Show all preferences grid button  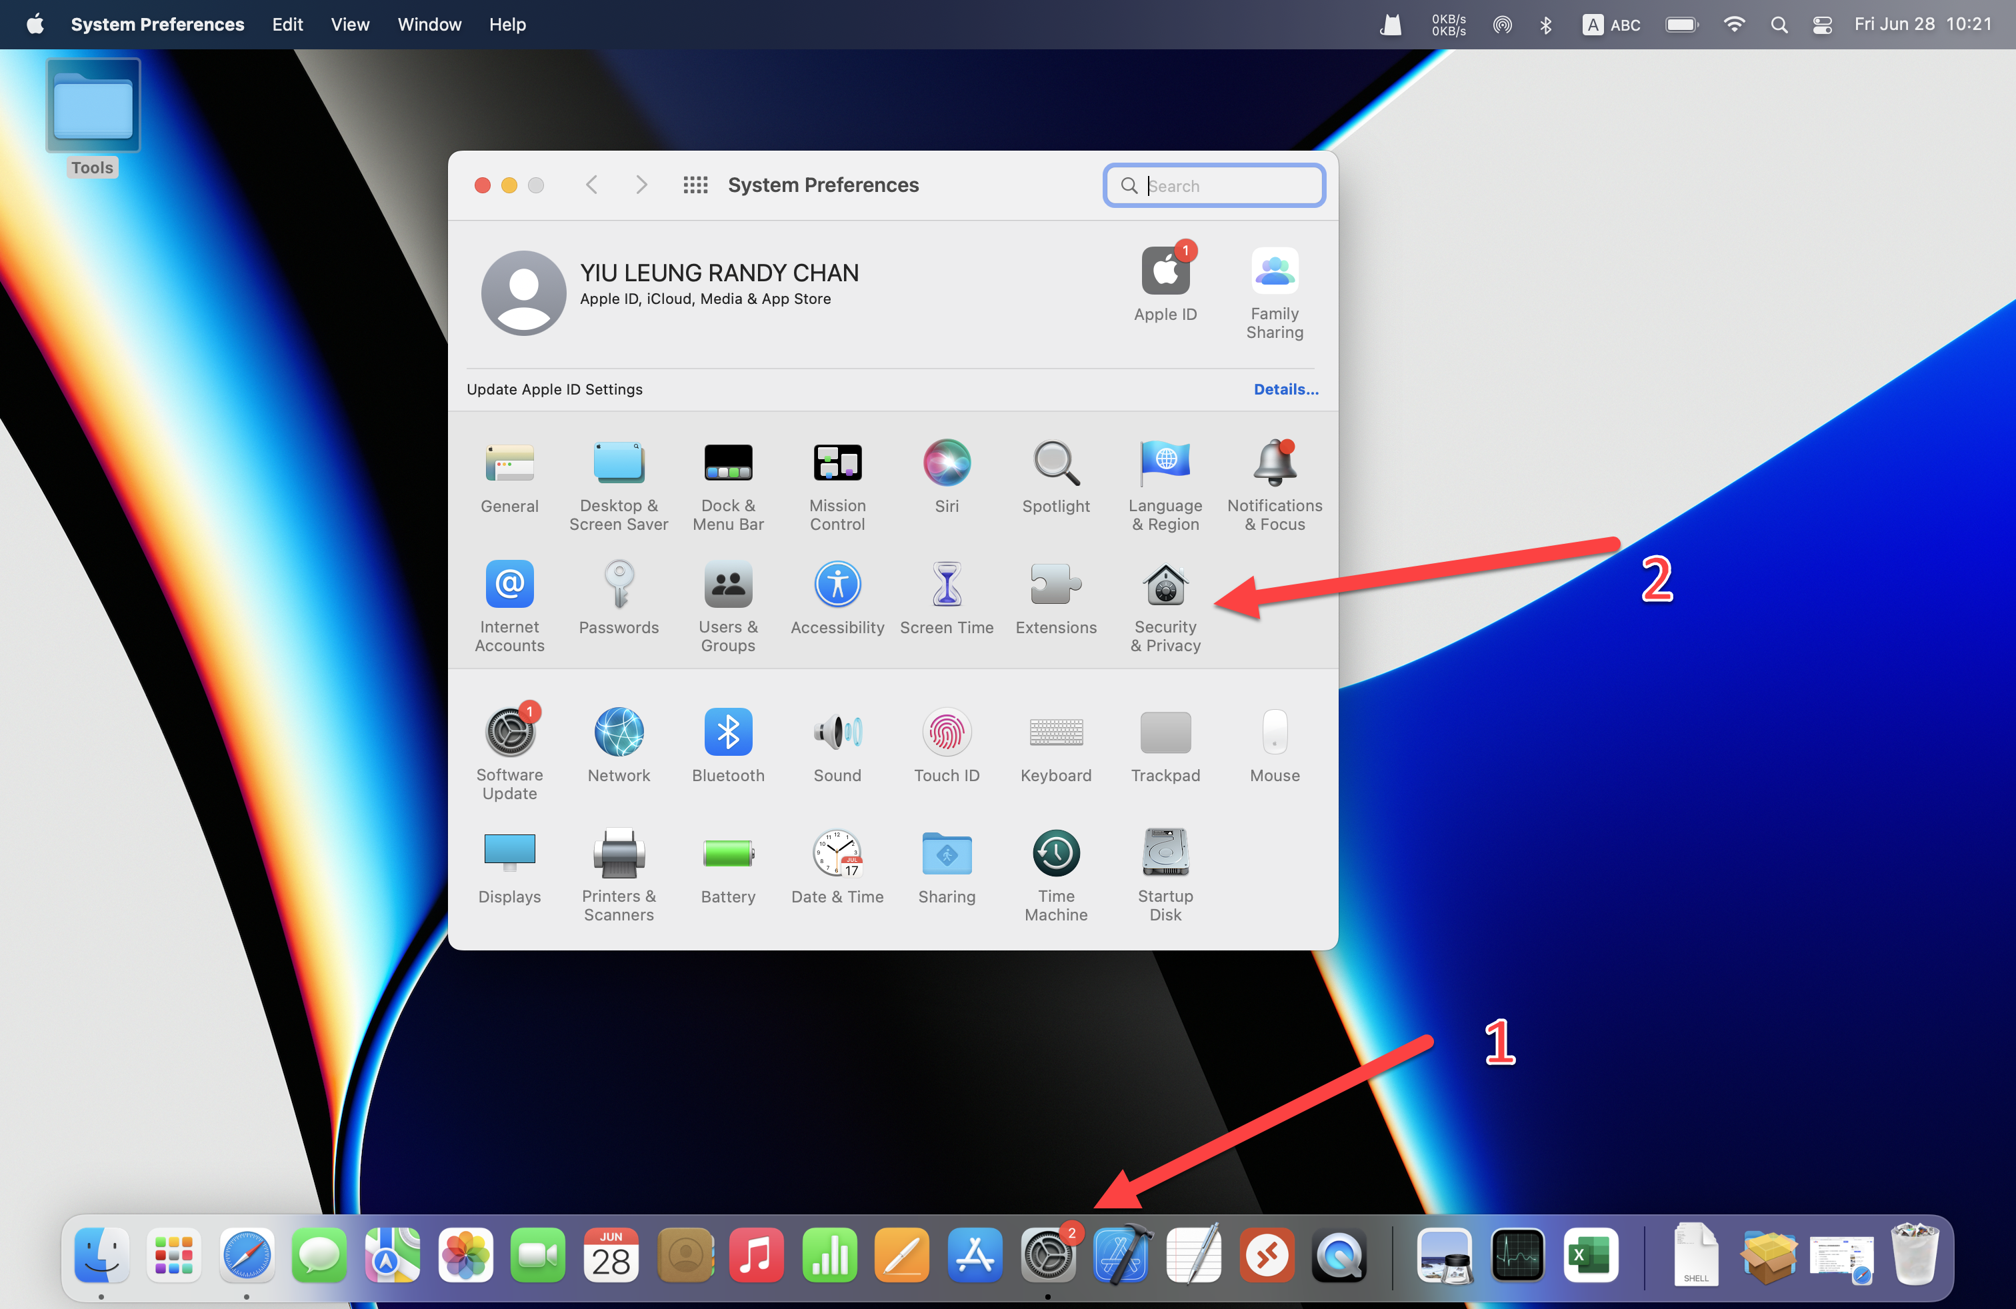[695, 185]
